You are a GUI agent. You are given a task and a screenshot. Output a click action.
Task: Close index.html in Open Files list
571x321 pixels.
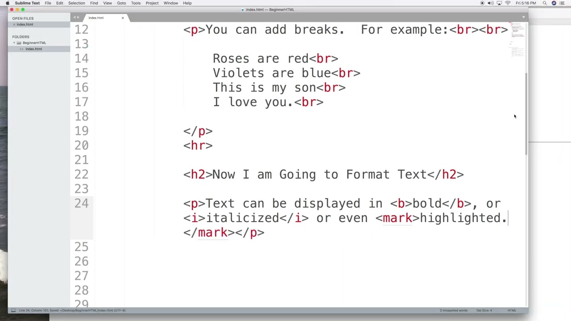point(14,25)
